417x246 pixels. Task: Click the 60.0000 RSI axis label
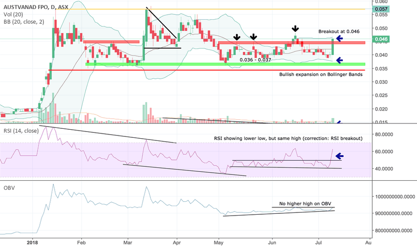pyautogui.click(x=384, y=151)
